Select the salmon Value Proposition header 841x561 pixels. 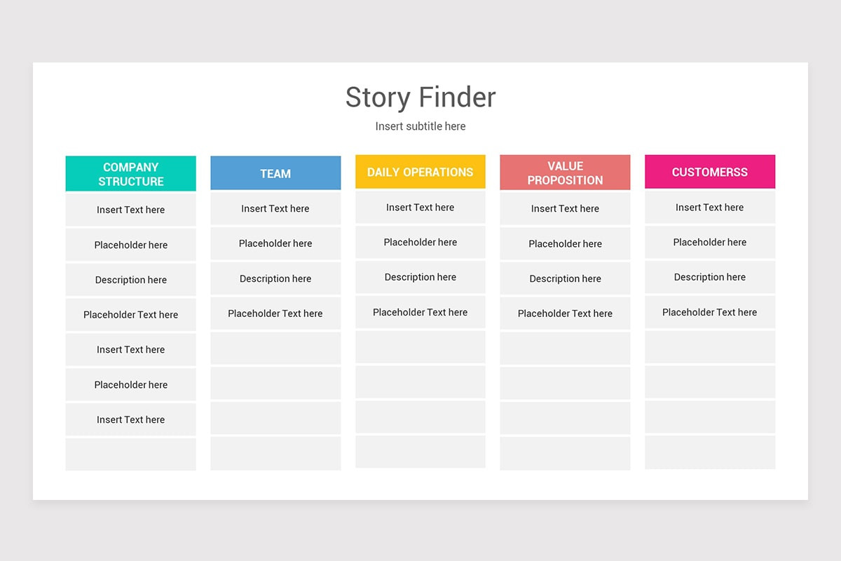click(565, 173)
